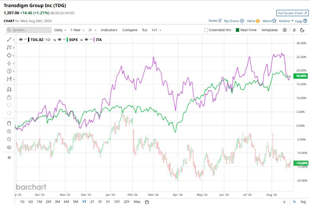Open $SPX series options menu
The height and width of the screenshot is (208, 310).
(x=64, y=39)
